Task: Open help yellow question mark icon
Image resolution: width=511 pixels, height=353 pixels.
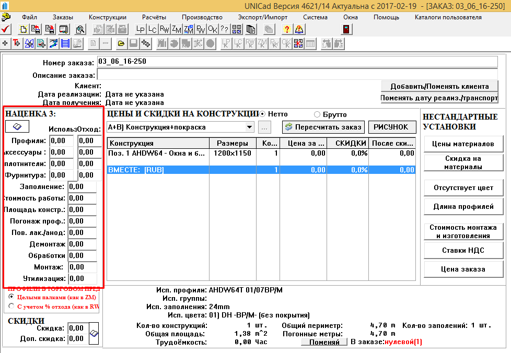Action: (x=287, y=30)
